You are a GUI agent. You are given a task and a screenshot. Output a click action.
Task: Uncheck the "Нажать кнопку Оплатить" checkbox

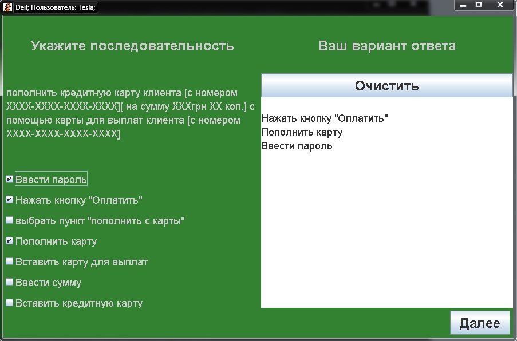(10, 200)
